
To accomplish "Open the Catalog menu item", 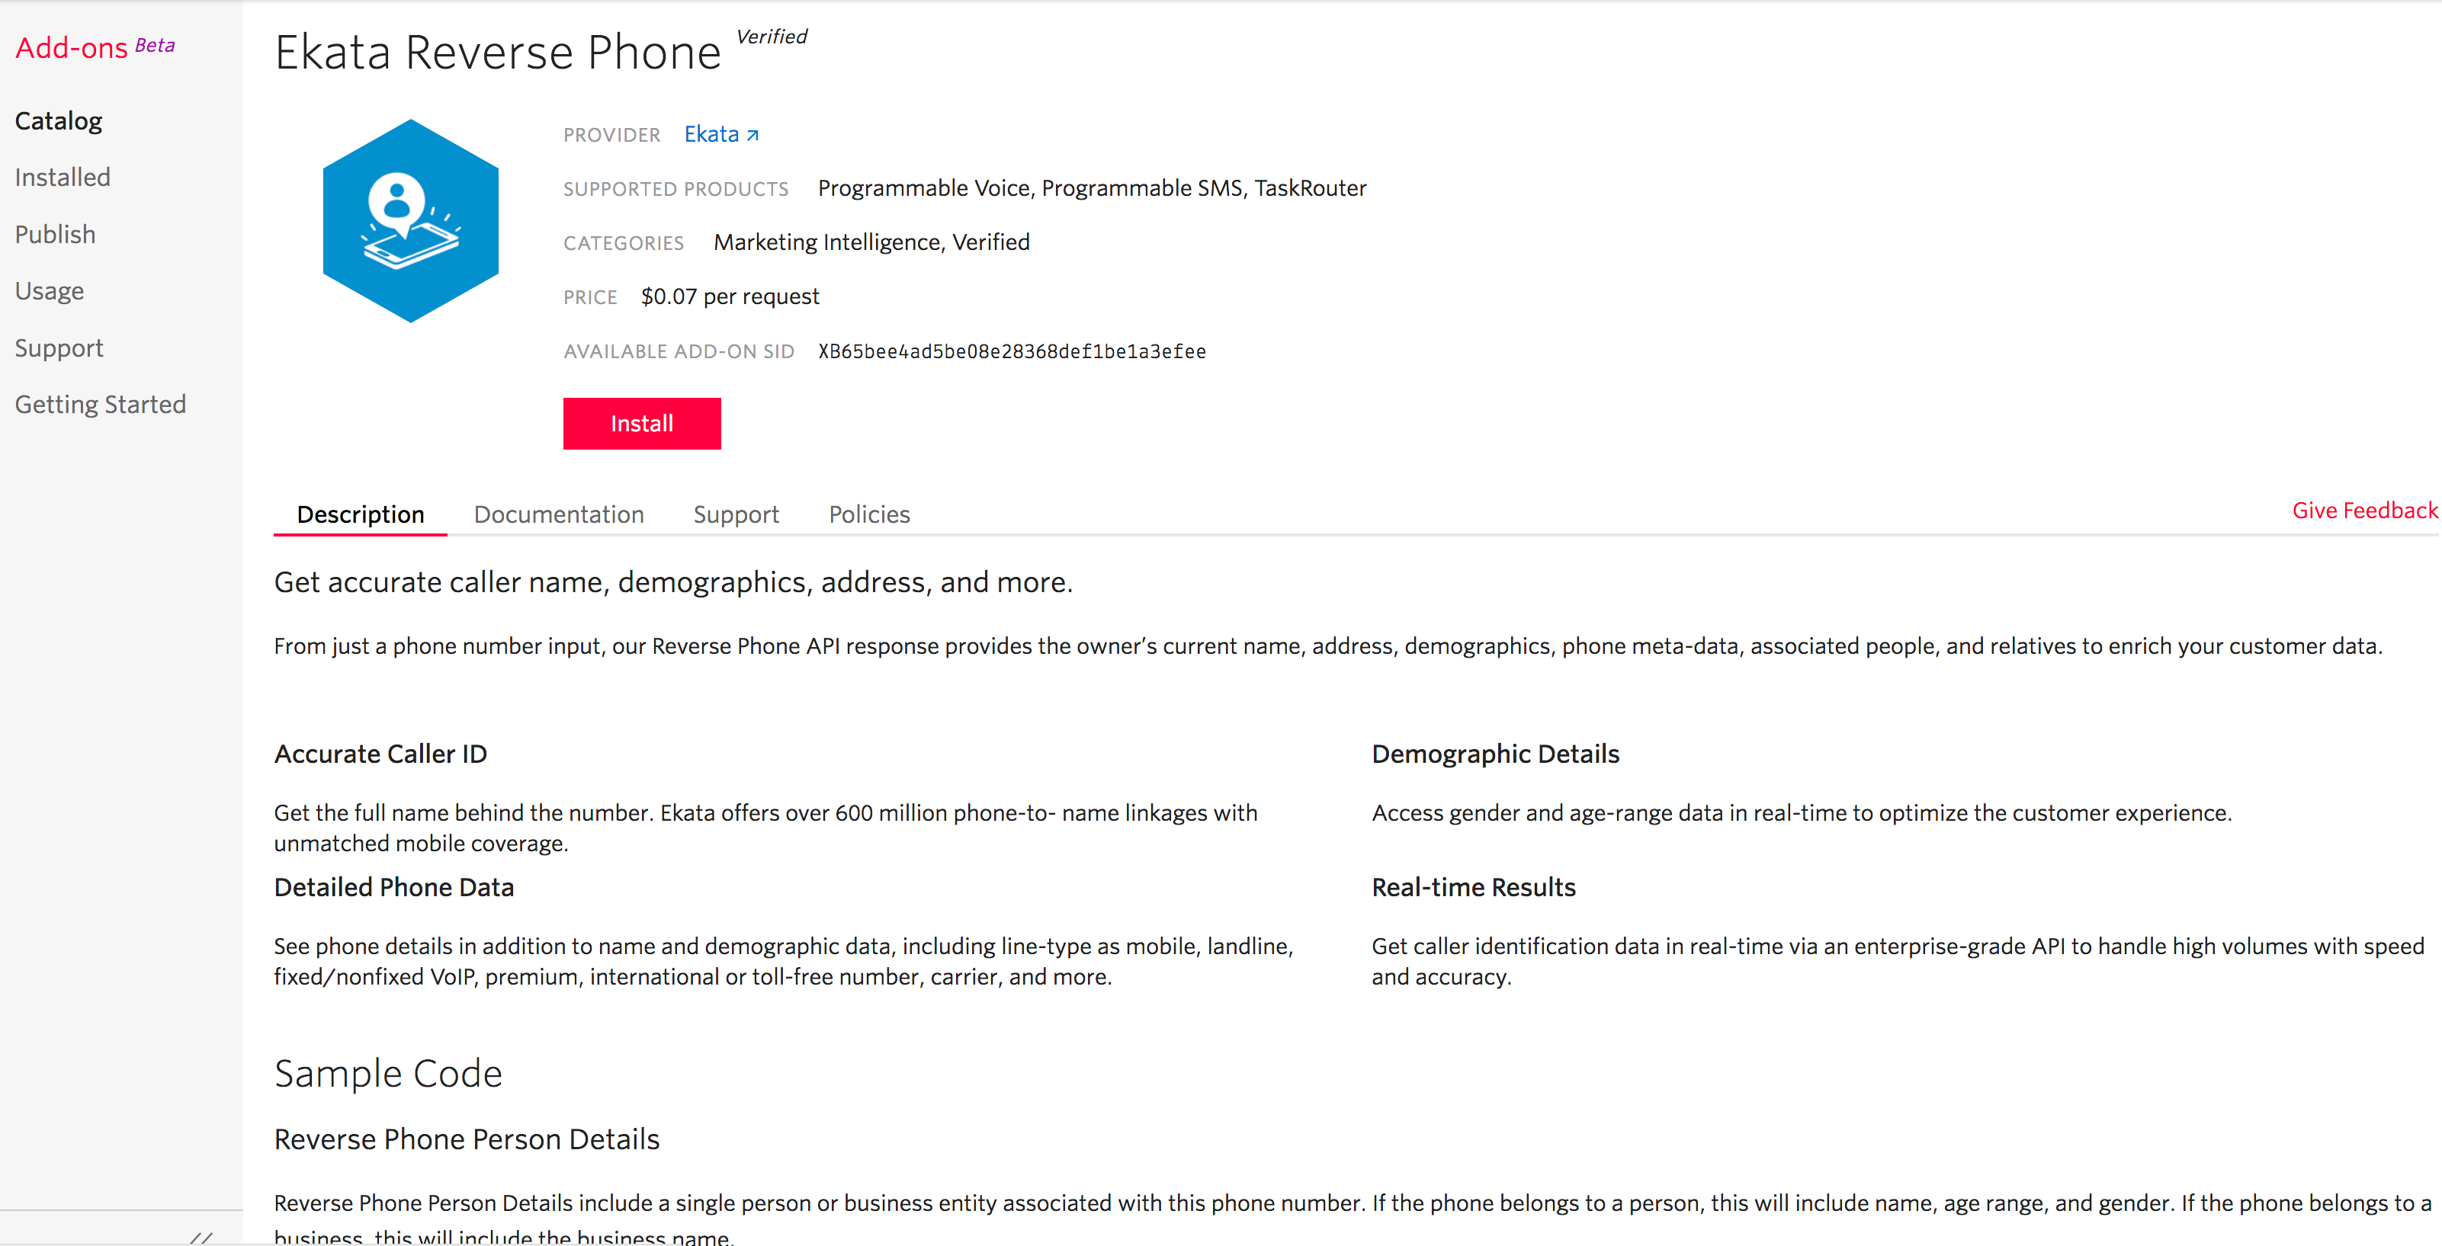I will (x=59, y=119).
